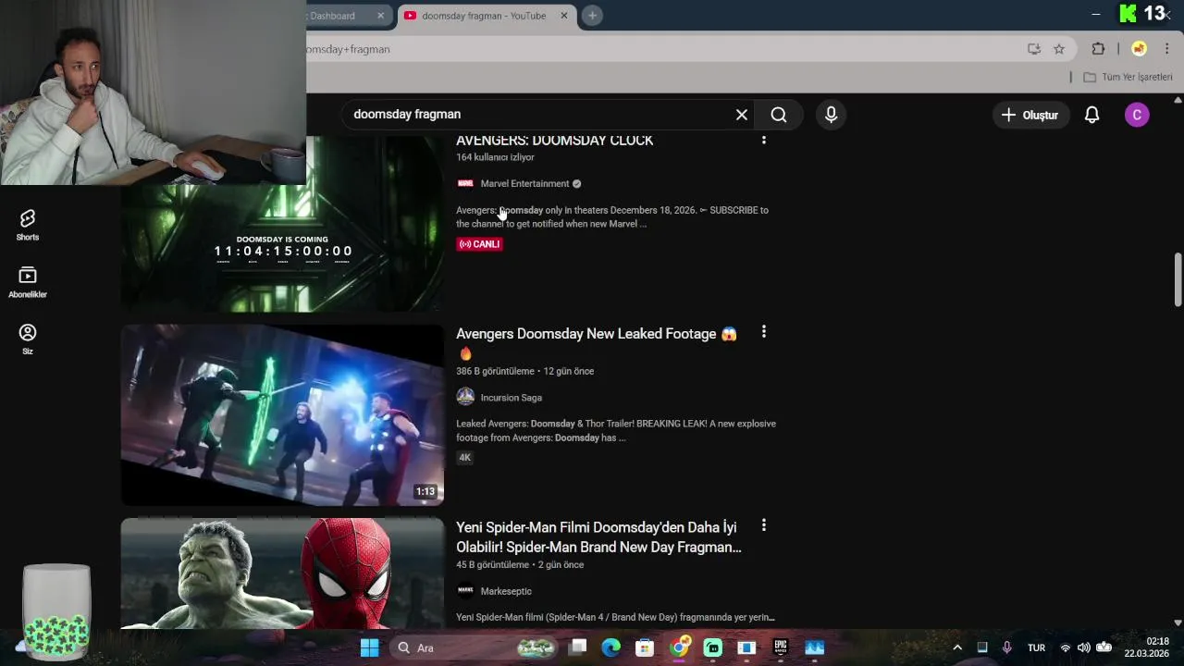1184x666 pixels.
Task: Open Chrome from the taskbar
Action: (679, 647)
